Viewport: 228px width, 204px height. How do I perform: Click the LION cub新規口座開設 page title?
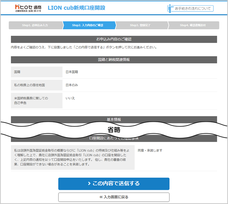click(x=76, y=8)
